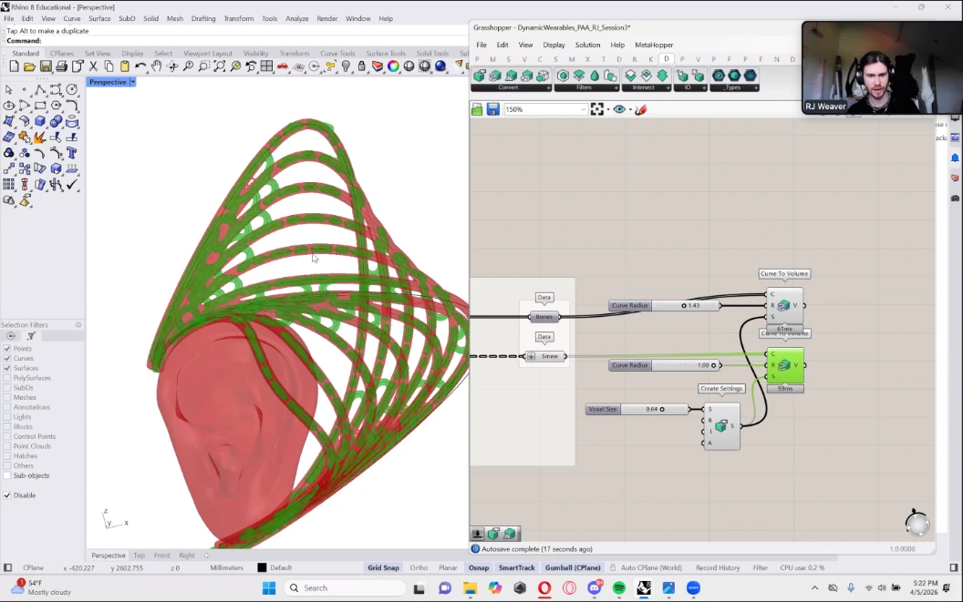The width and height of the screenshot is (963, 602).
Task: Click the Grasshopper save file icon
Action: [x=492, y=109]
